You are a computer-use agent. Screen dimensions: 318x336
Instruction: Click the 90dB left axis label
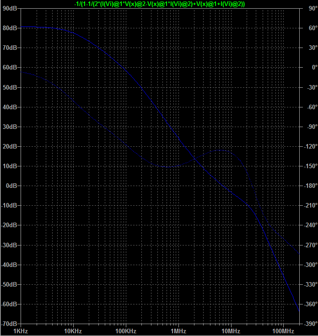10,8
